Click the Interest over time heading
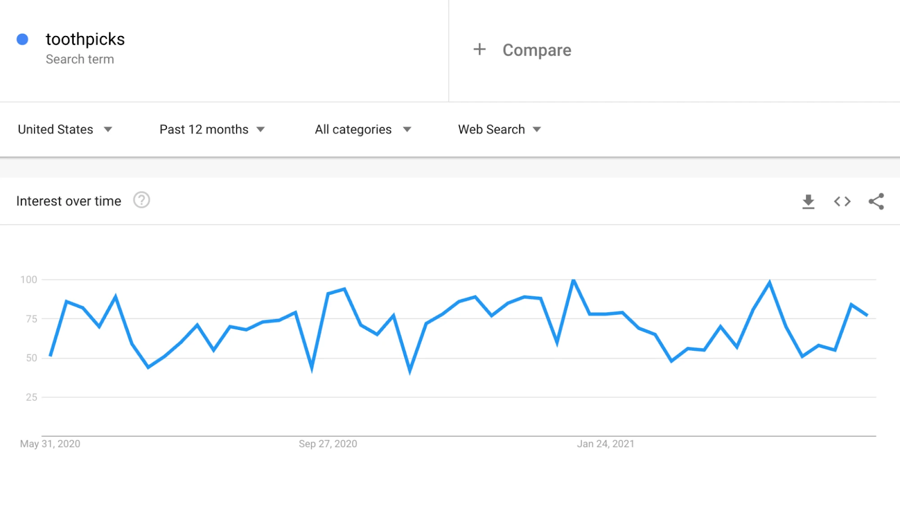The image size is (900, 508). click(69, 201)
